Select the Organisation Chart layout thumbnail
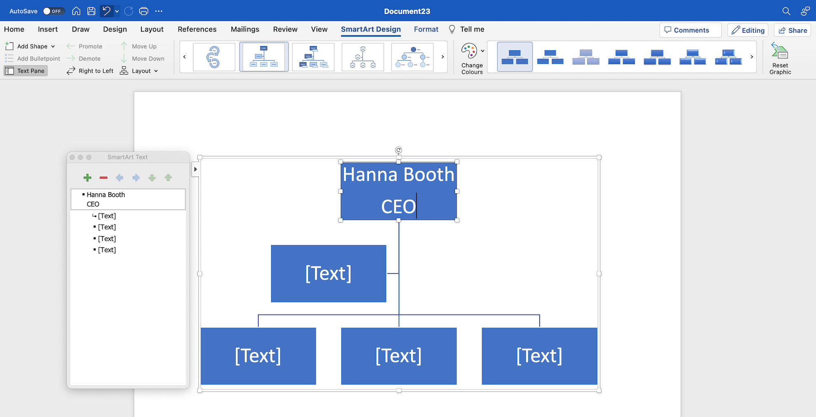The height and width of the screenshot is (417, 816). (x=264, y=57)
